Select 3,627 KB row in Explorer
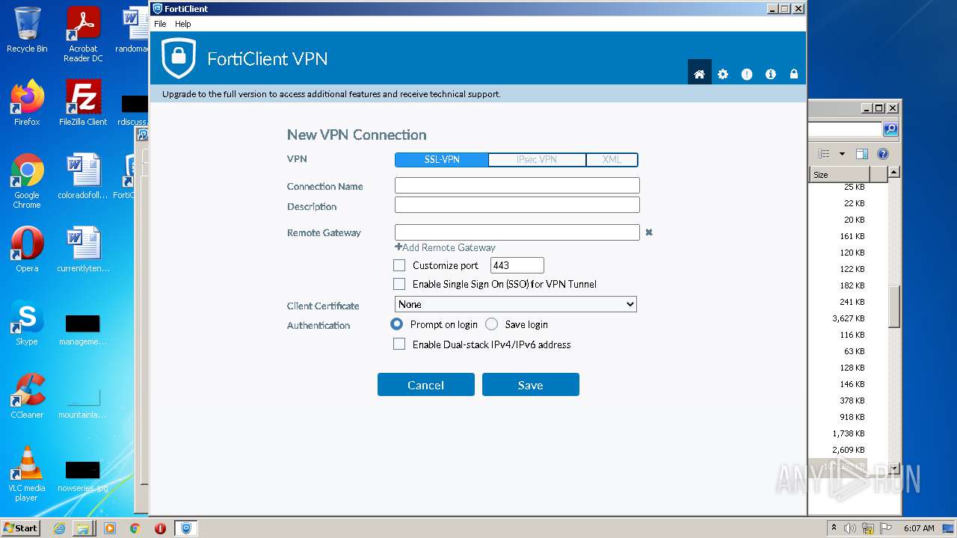957x538 pixels. pyautogui.click(x=848, y=318)
